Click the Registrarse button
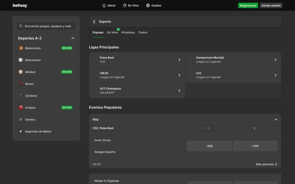Screen dimensions: 295x184 pos(248,6)
